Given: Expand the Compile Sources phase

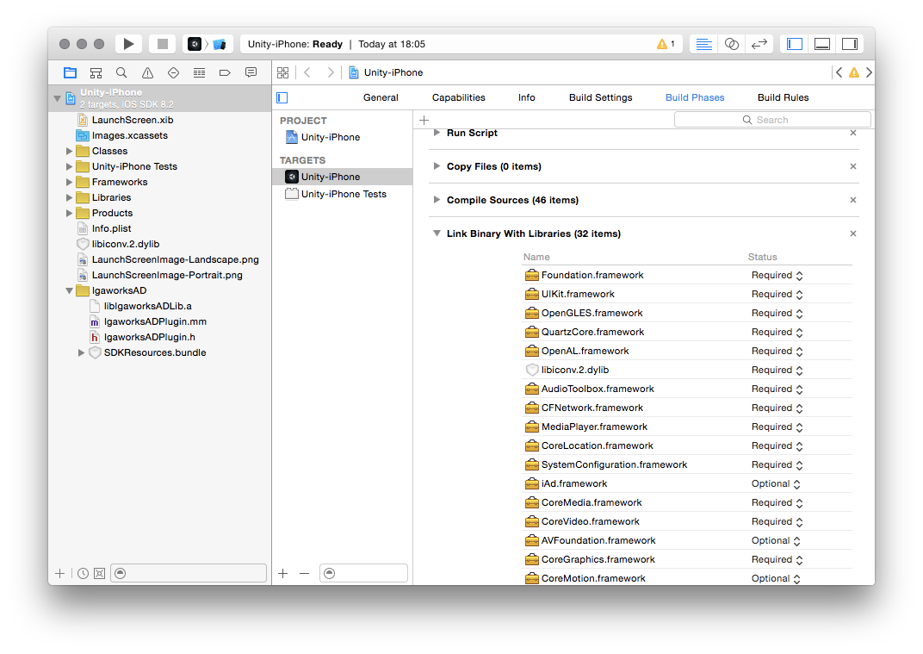Looking at the screenshot, I should 437,200.
